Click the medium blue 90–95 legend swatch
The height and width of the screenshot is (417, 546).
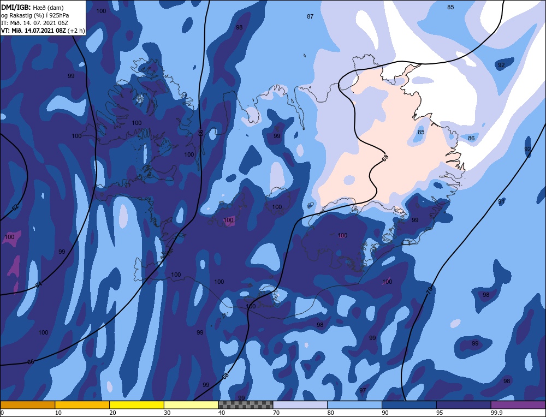409,405
